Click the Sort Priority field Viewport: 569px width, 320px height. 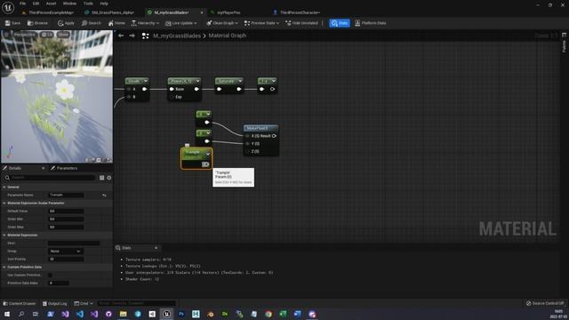pos(66,259)
